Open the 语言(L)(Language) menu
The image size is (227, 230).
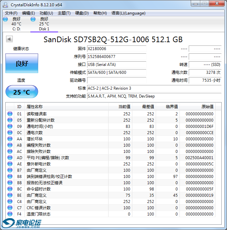point(128,13)
